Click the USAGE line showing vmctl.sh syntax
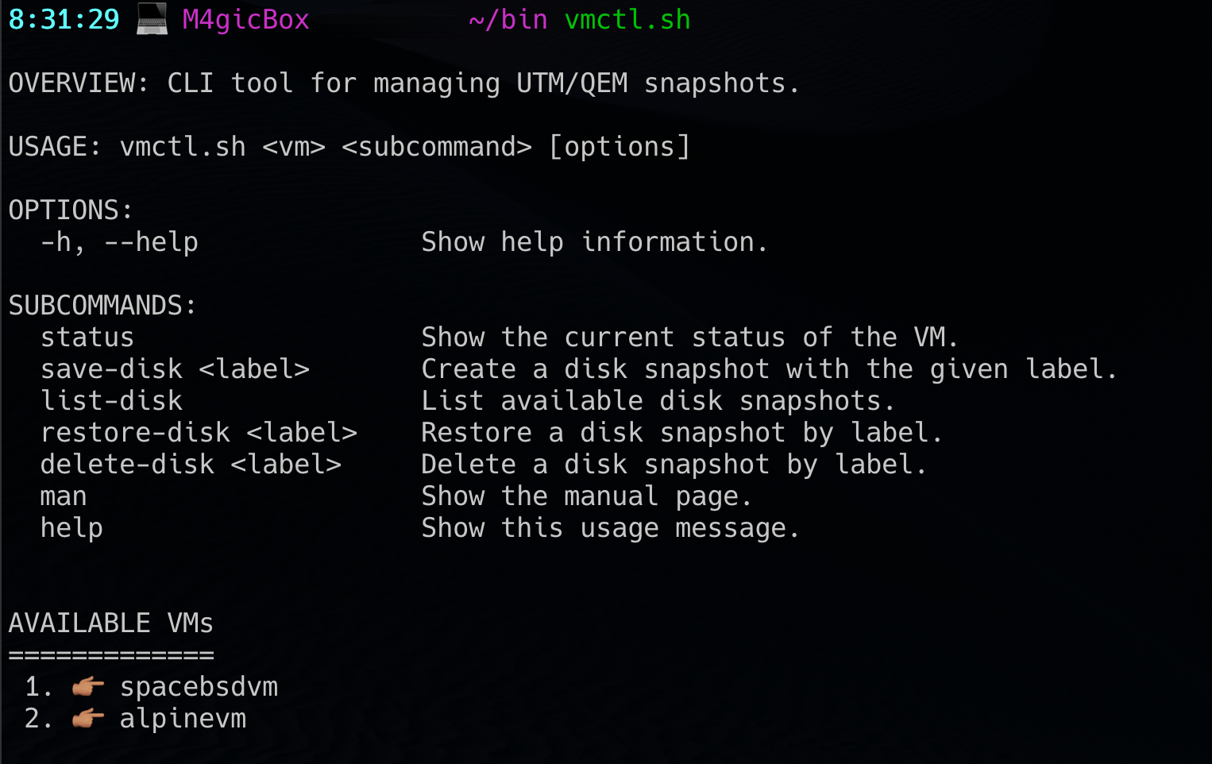This screenshot has height=764, width=1212. pos(349,146)
